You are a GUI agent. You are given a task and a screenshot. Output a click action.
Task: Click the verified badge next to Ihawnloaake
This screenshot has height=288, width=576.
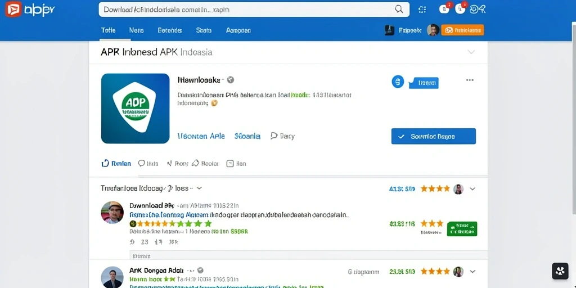(230, 80)
